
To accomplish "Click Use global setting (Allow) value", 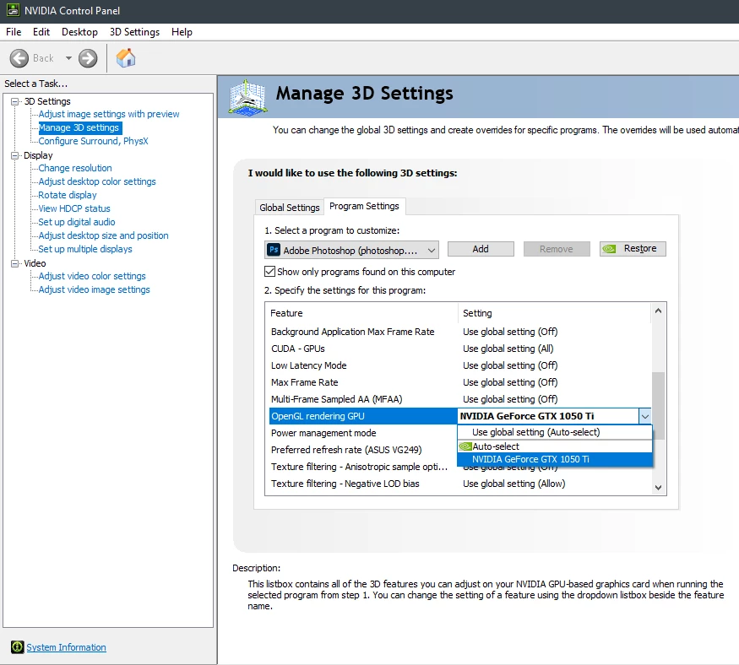I will click(513, 484).
